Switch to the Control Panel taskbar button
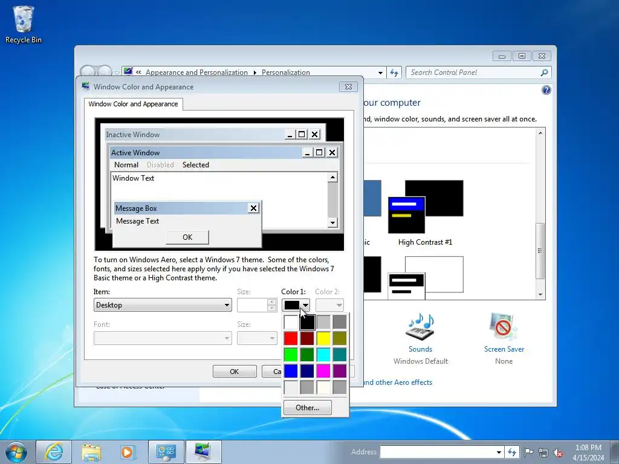Viewport: 619px width, 464px height. (x=166, y=452)
